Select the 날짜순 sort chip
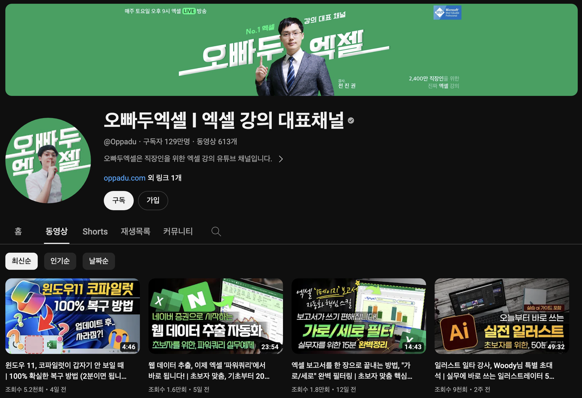 (99, 261)
